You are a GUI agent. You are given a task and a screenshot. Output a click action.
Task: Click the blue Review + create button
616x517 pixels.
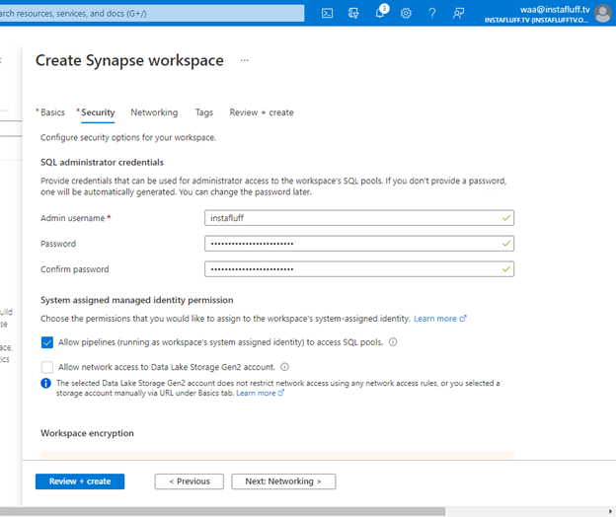pyautogui.click(x=80, y=481)
